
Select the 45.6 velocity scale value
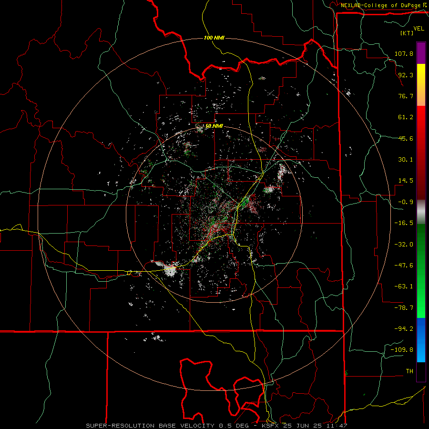click(406, 138)
